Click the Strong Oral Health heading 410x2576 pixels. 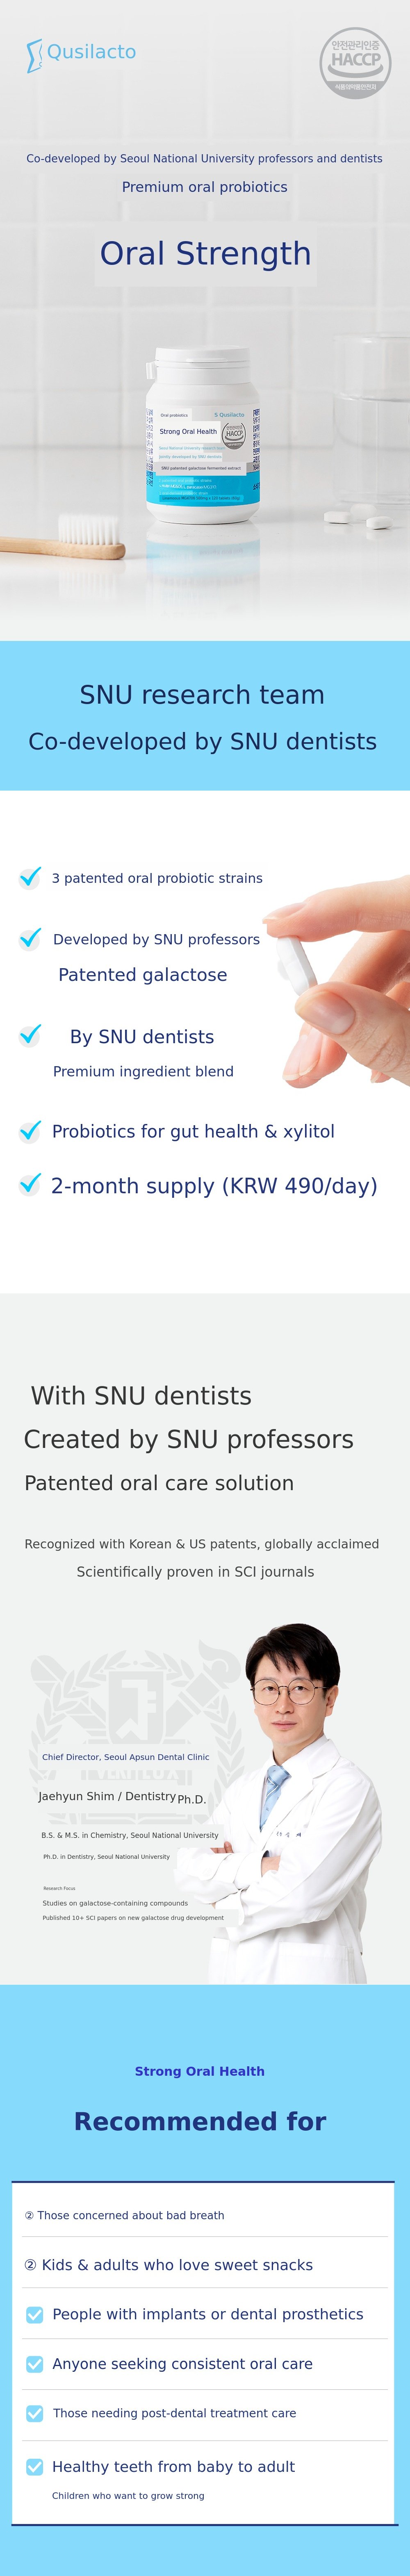click(200, 2071)
